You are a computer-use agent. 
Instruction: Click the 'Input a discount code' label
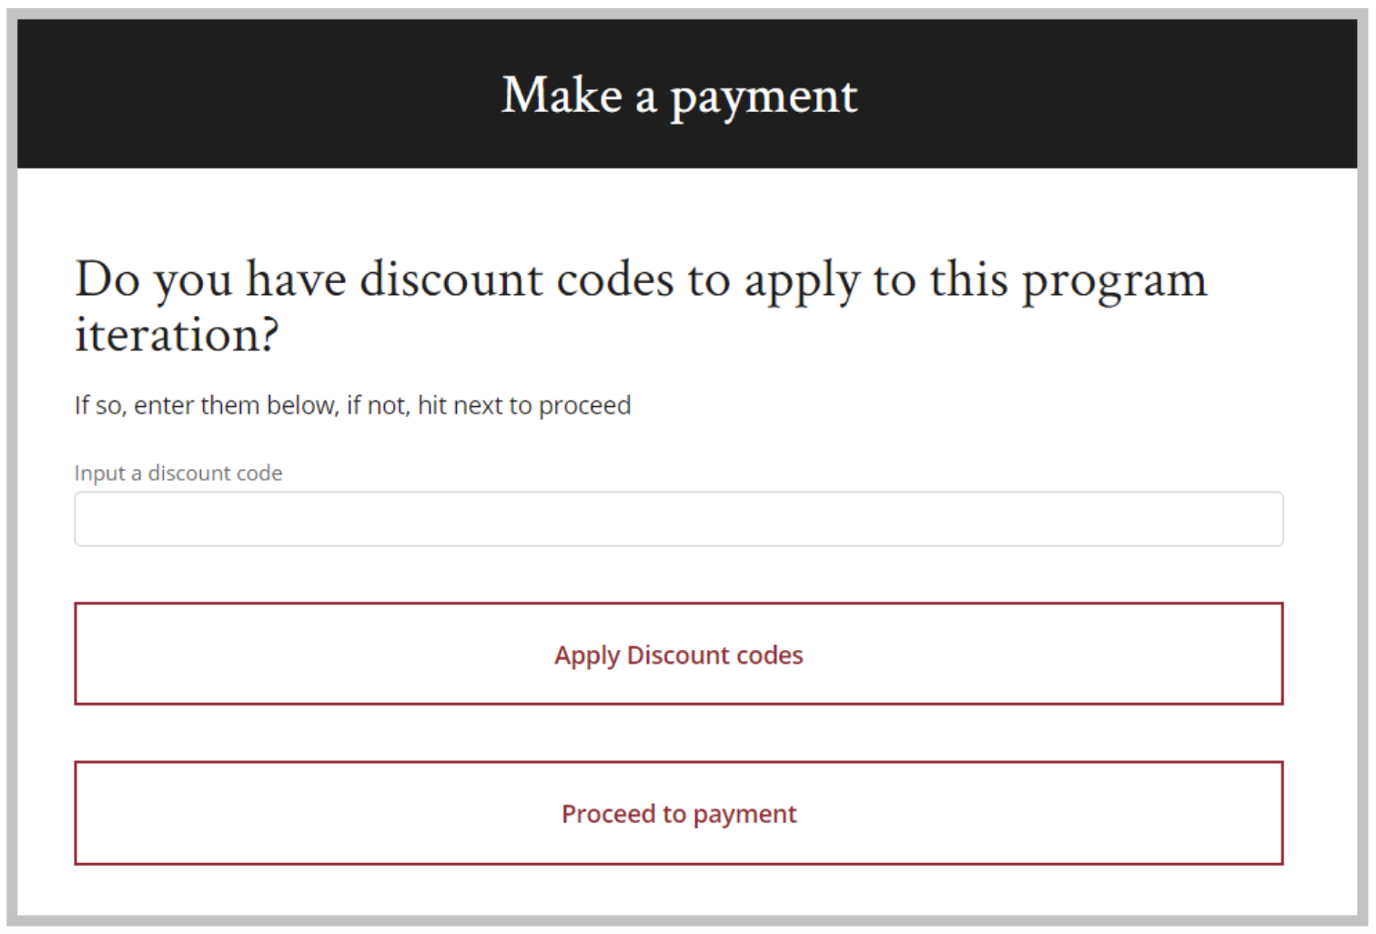(177, 472)
